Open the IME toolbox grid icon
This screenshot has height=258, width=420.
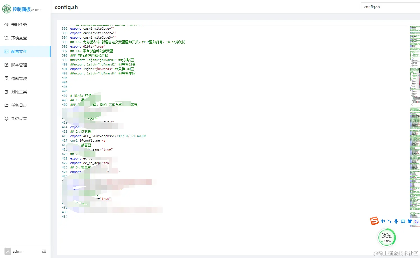point(416,221)
